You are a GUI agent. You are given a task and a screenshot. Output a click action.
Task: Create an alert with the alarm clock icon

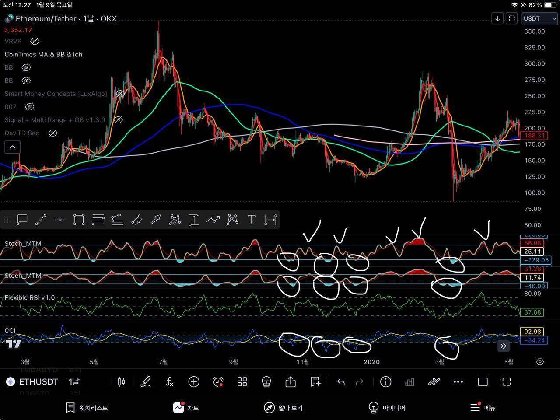coord(218,382)
